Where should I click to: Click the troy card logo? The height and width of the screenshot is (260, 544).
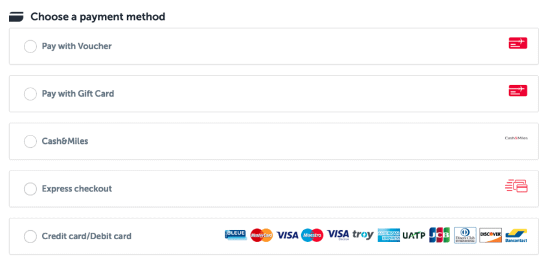pyautogui.click(x=363, y=235)
